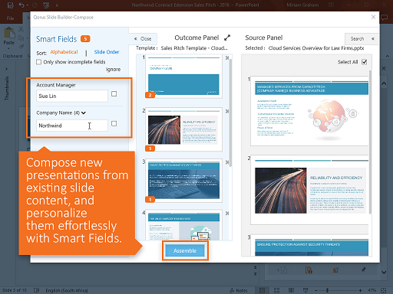Open Search in the Source Panel

pyautogui.click(x=357, y=39)
